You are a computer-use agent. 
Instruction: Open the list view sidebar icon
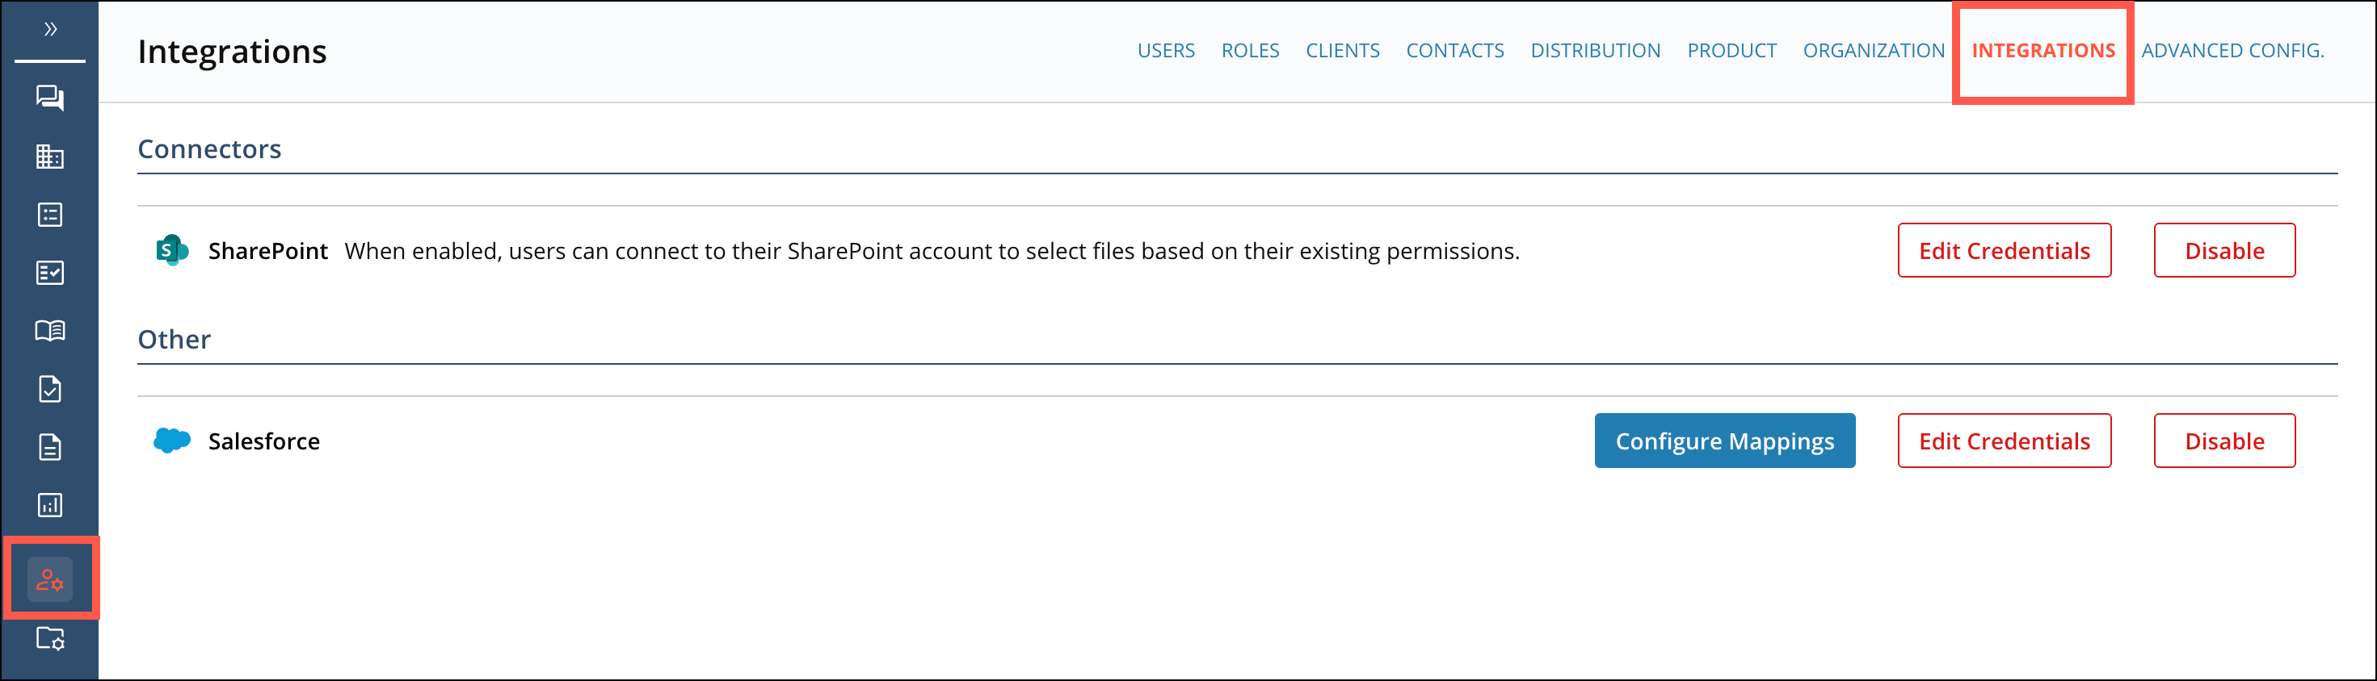(50, 215)
